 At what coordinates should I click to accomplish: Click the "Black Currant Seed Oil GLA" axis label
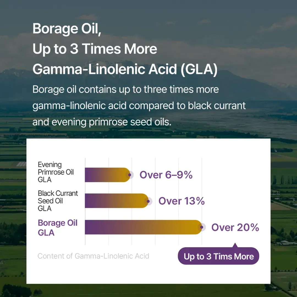tap(58, 201)
